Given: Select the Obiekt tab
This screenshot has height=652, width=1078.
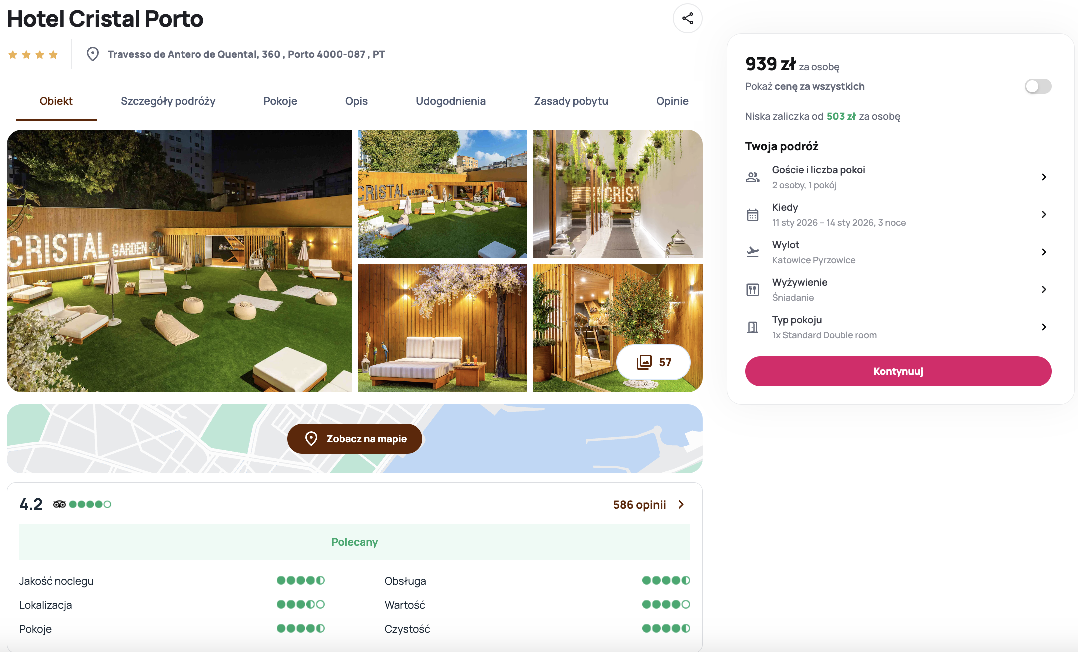Looking at the screenshot, I should tap(56, 101).
